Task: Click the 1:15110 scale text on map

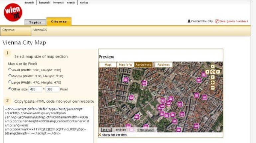Action: 121,130
